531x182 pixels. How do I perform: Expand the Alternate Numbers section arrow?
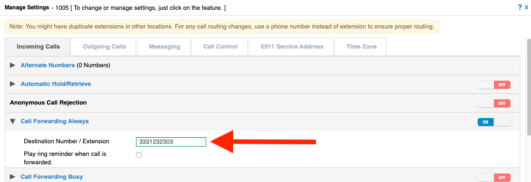point(13,65)
